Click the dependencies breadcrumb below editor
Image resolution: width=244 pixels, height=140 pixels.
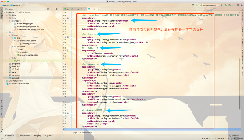tap(87, 132)
